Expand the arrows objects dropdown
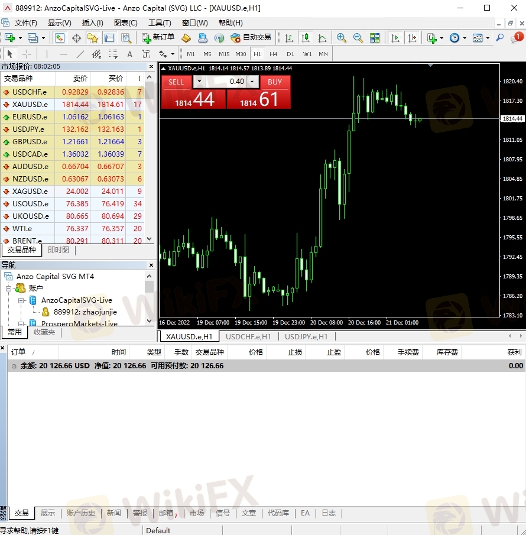Image resolution: width=526 pixels, height=535 pixels. 173,54
